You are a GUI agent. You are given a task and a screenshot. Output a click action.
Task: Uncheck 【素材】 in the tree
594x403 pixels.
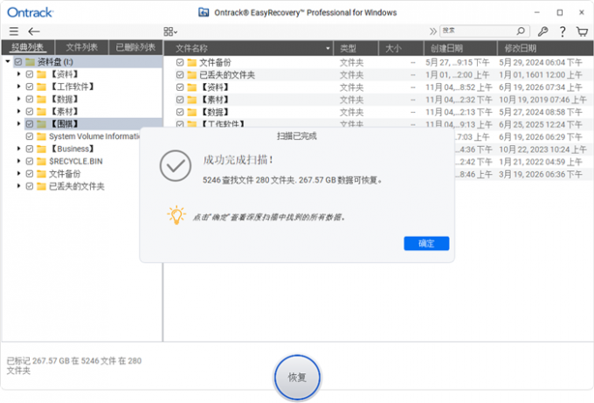[x=30, y=112]
